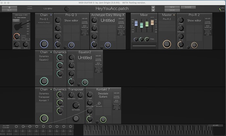Screen dimensions: 226x136
Task: Toggle the second row Chain enable dot
Action: [51, 52]
